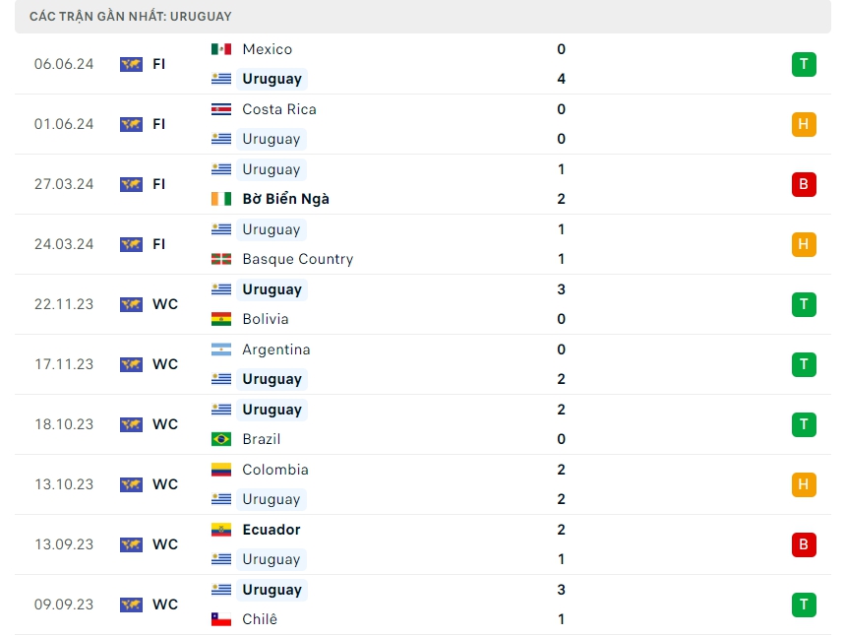Click the orange H badge for Costa Rica match

(804, 124)
